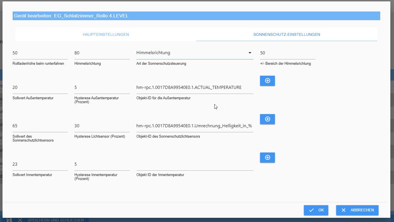This screenshot has height=222, width=394.
Task: Switch to the Haupteinstellungen tab
Action: [x=106, y=34]
